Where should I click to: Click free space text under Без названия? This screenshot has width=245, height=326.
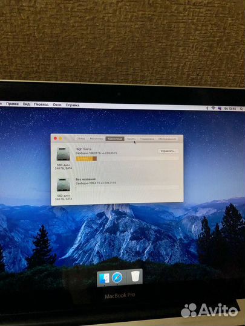(x=96, y=183)
